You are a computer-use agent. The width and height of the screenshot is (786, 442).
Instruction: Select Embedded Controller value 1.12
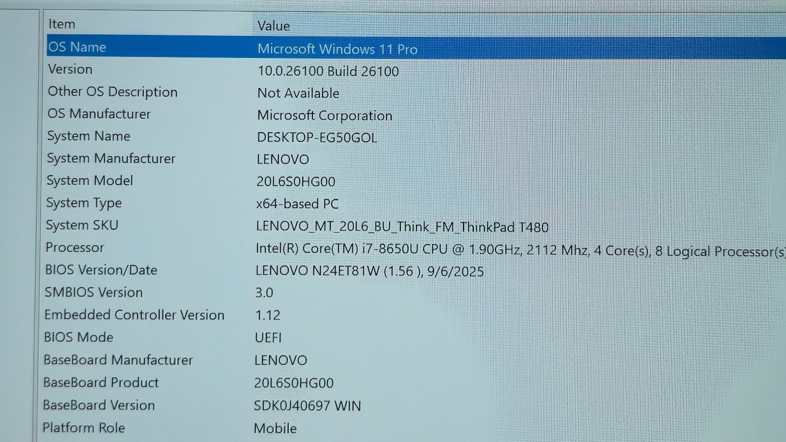(x=268, y=315)
